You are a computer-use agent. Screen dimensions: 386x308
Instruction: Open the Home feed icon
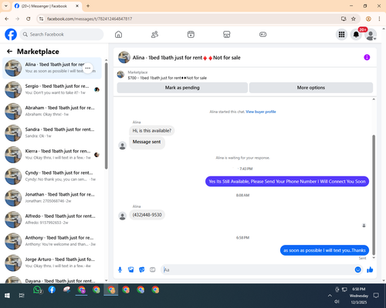coord(118,35)
